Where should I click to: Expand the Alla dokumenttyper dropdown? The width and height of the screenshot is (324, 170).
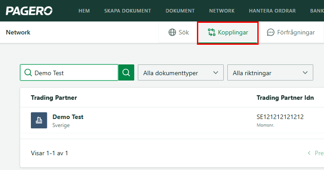181,72
